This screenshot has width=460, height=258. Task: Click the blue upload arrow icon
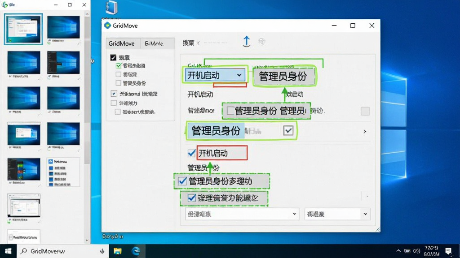[x=247, y=42]
